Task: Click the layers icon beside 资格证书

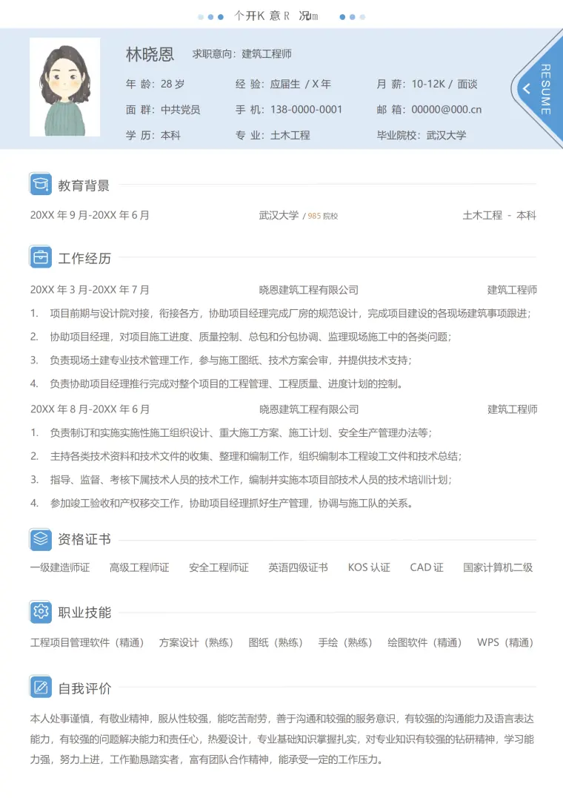Action: tap(41, 539)
